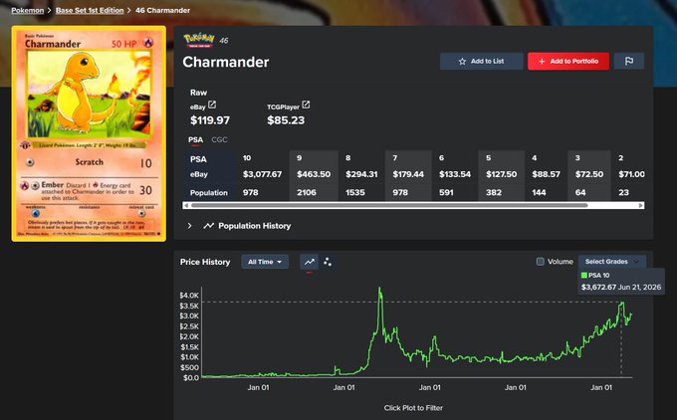This screenshot has height=420, width=677.
Task: Click the PSA 3 price $72.50
Action: [x=589, y=174]
